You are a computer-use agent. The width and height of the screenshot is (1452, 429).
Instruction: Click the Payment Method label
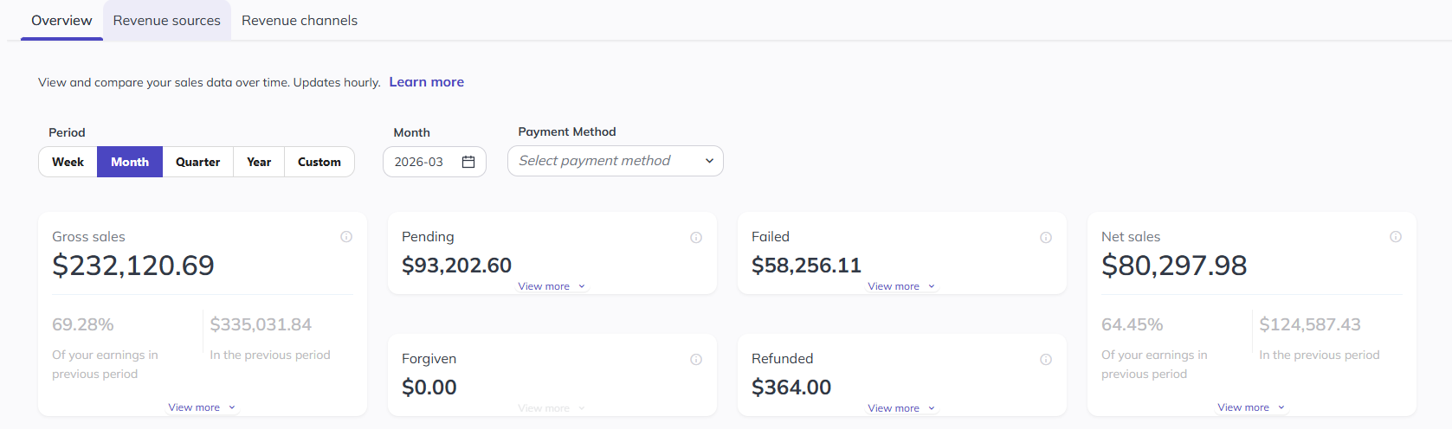[567, 131]
